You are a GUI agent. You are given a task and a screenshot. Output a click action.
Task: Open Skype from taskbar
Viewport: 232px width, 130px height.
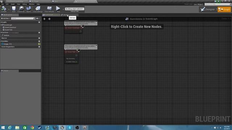[x=70, y=127]
